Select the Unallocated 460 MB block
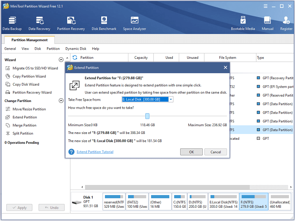The height and width of the screenshot is (221, 295). (280, 202)
